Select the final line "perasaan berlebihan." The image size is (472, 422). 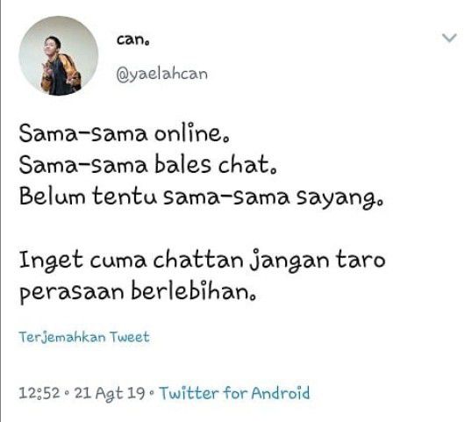(138, 292)
